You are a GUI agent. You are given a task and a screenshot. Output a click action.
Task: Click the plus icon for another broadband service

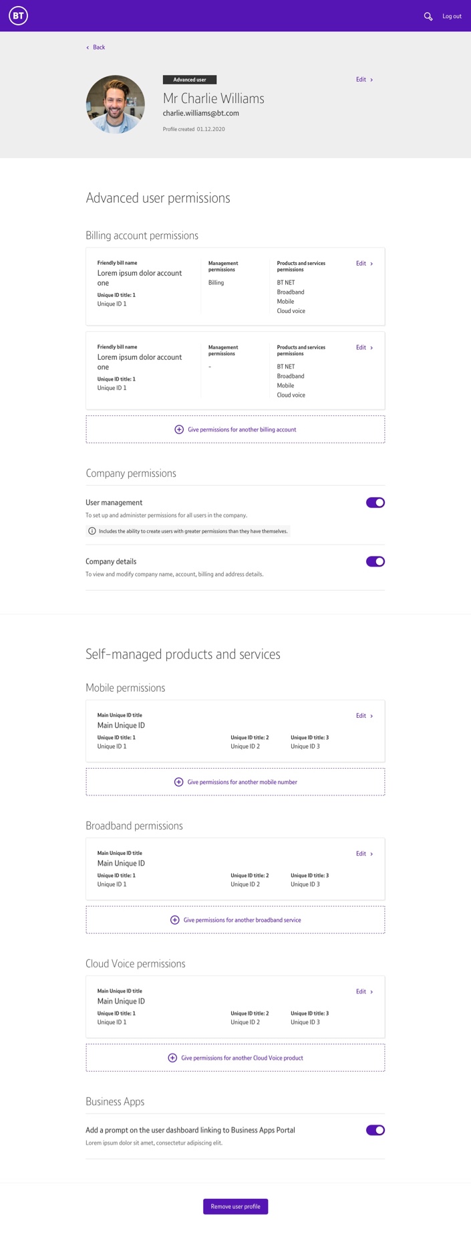point(174,920)
